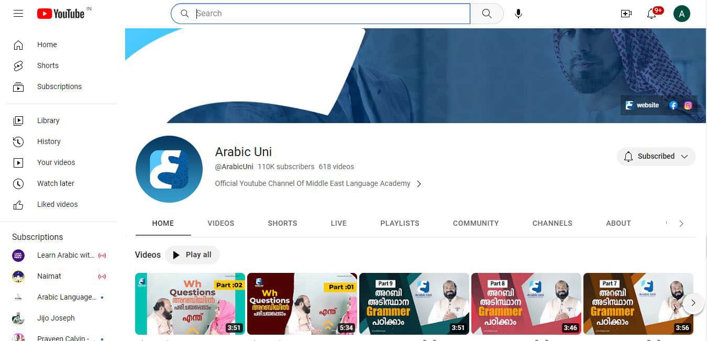Screen dimensions: 707x341
Task: Click the Play all button
Action: [192, 255]
